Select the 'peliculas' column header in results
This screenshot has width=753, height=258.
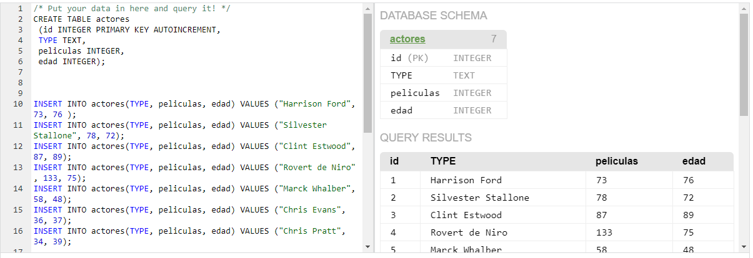(617, 161)
